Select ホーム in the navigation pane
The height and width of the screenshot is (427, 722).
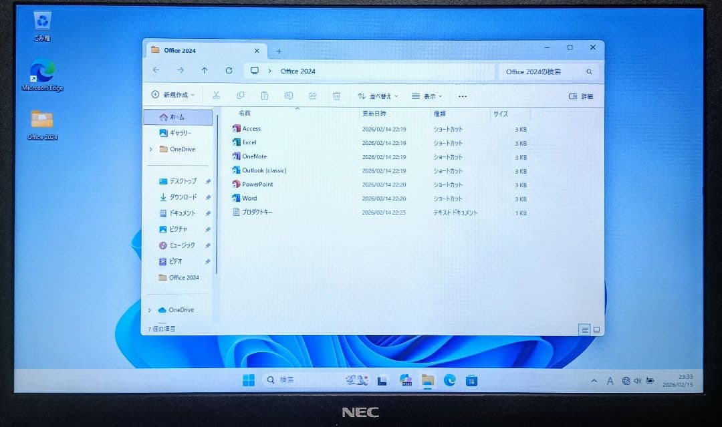point(178,117)
